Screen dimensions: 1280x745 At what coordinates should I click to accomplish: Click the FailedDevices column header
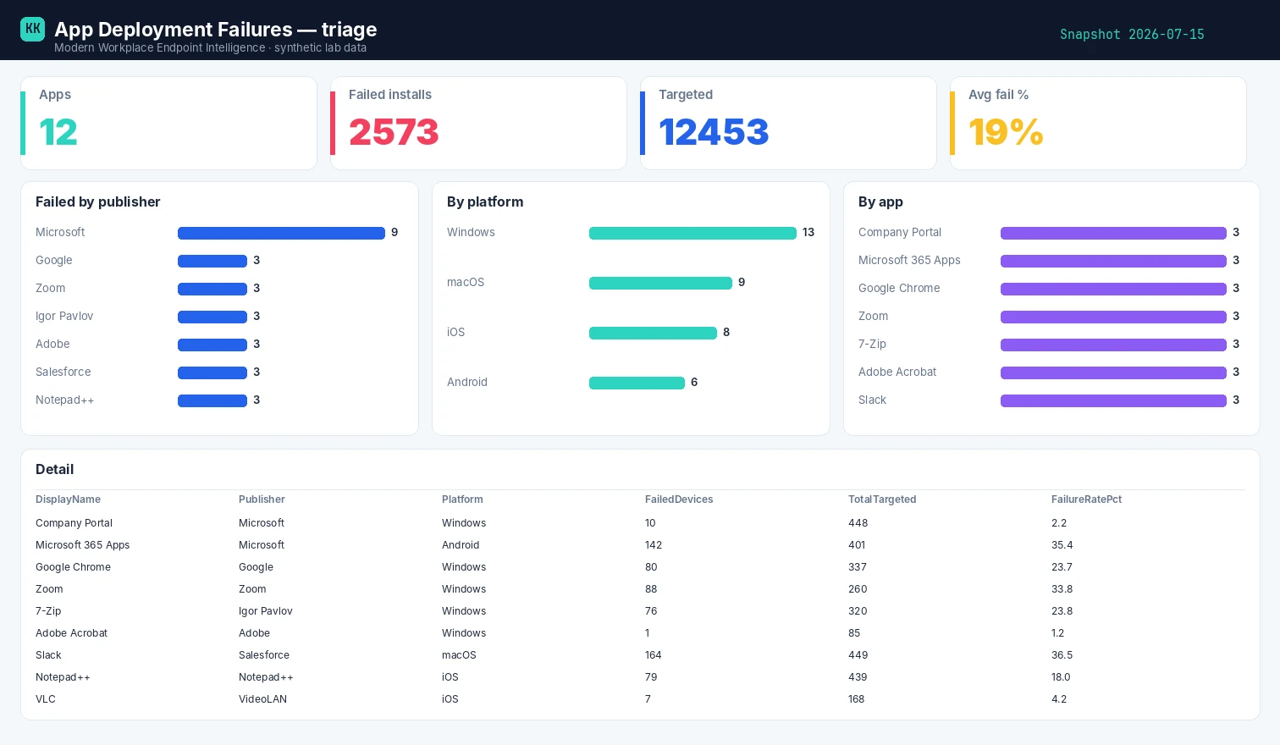click(x=679, y=499)
